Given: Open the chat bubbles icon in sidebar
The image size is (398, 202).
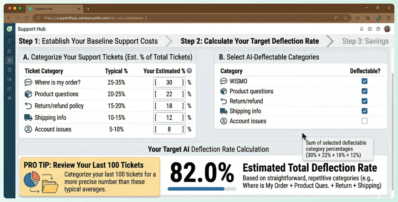Looking at the screenshot, I should [x=9, y=79].
